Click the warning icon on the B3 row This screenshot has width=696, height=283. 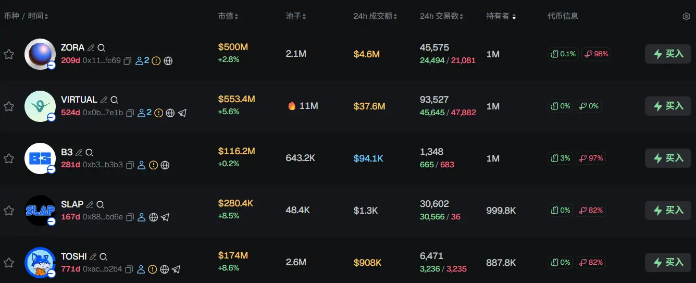coord(153,165)
